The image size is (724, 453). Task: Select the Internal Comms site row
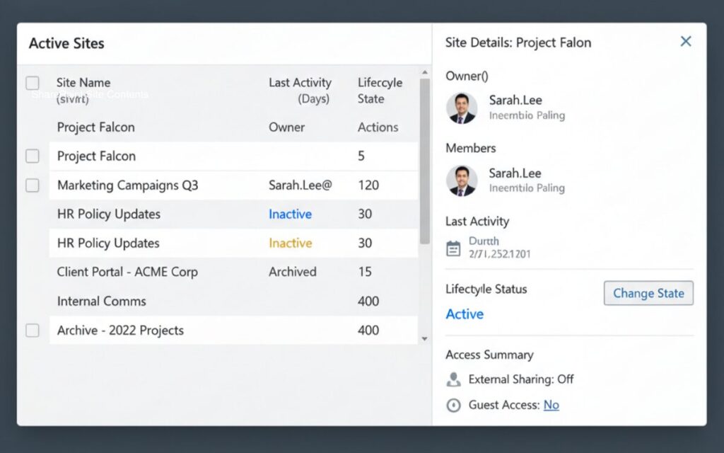[x=102, y=301]
